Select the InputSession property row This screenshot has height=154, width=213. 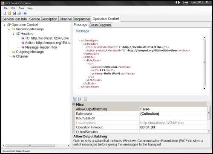click(141, 118)
